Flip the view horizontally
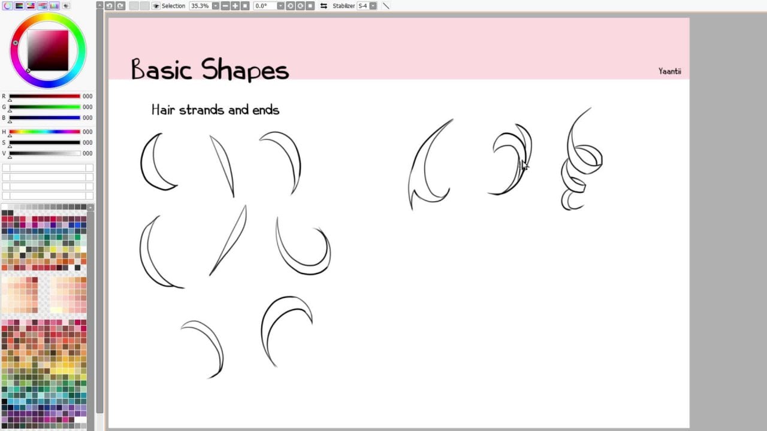 pyautogui.click(x=324, y=6)
